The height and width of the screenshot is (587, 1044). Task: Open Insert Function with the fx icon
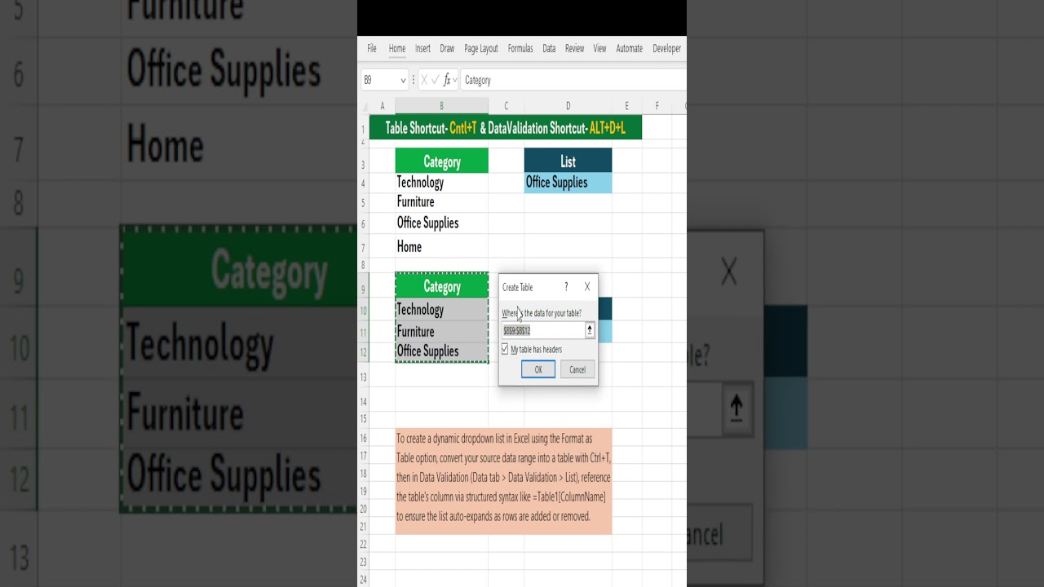447,80
